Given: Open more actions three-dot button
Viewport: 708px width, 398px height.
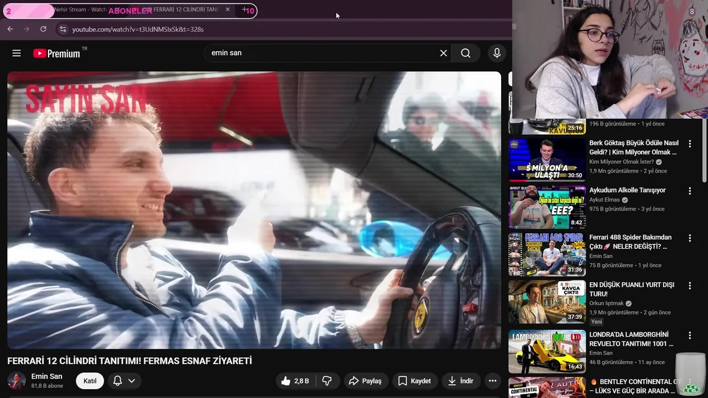Looking at the screenshot, I should (492, 381).
